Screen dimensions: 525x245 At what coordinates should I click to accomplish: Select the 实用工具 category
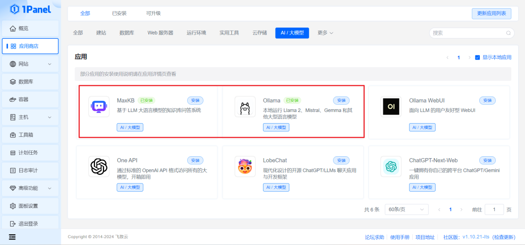[x=229, y=33]
